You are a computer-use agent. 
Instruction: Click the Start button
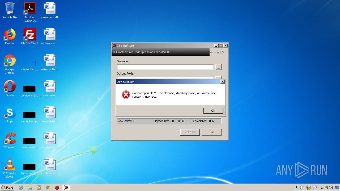point(7,188)
